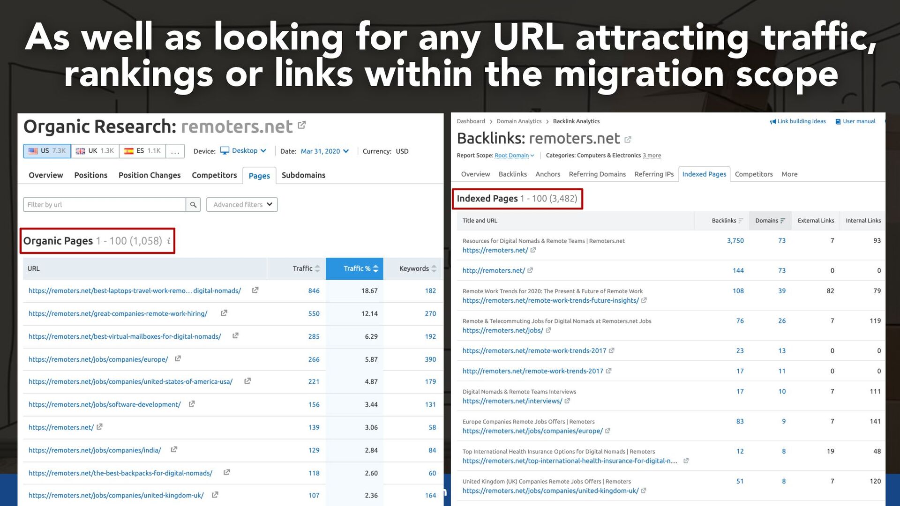Open the Report Scope Root Domain dropdown
Screen dimensions: 900x506
[x=514, y=156]
